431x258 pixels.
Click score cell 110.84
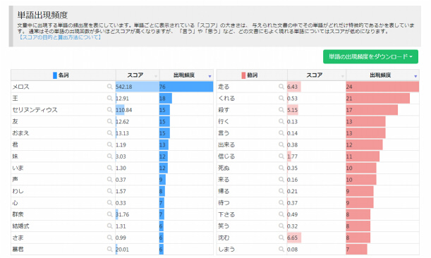138,110
